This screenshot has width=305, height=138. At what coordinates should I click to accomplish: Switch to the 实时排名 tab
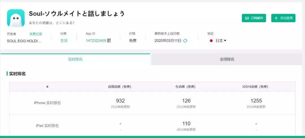click(x=75, y=59)
